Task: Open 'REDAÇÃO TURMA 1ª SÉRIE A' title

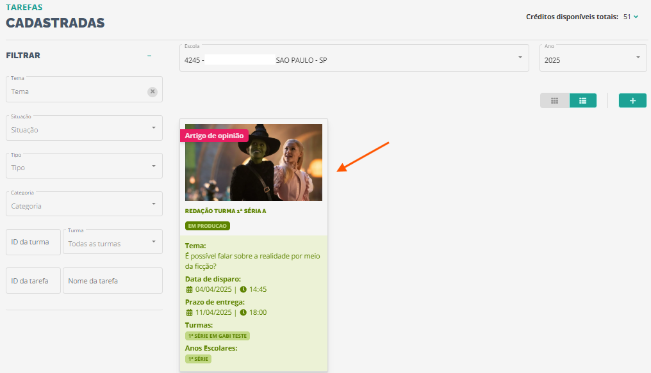Action: [226, 211]
